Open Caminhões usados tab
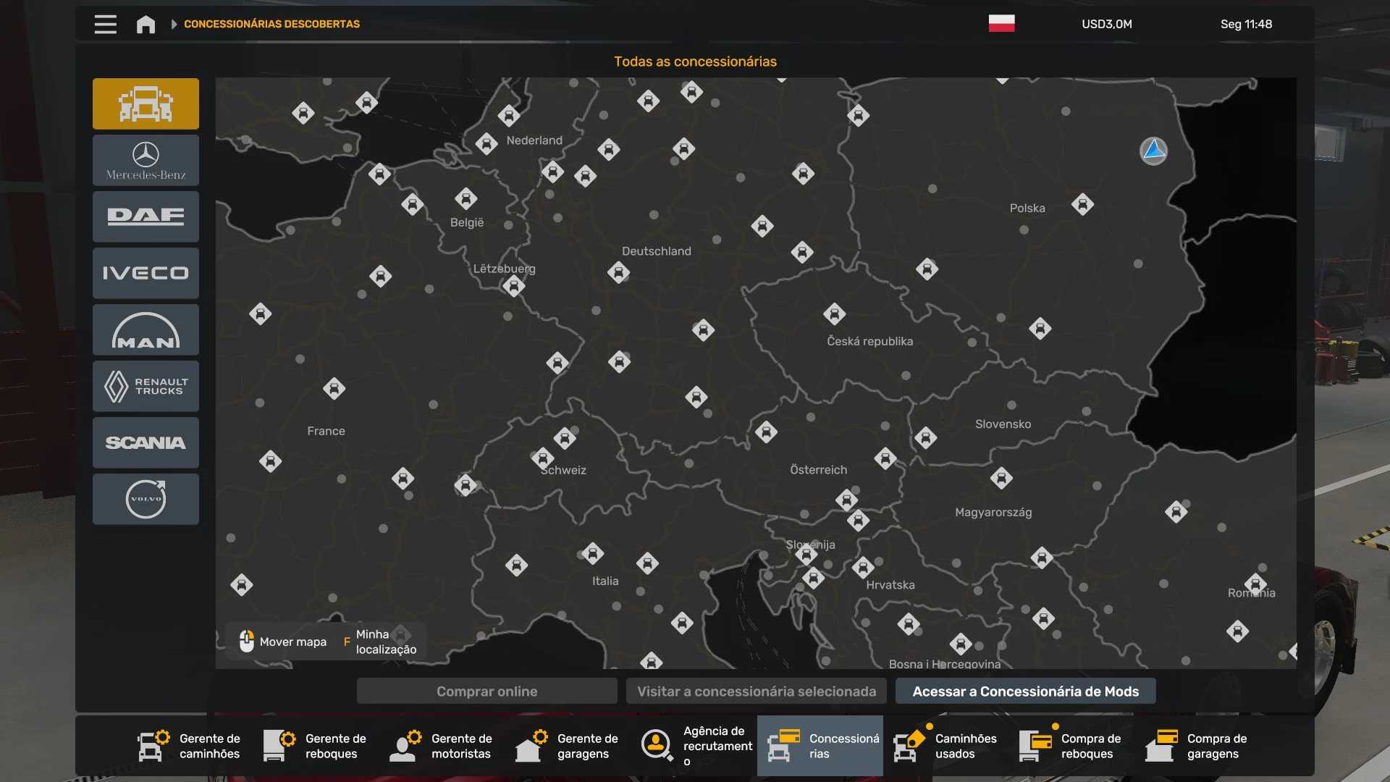The height and width of the screenshot is (782, 1390). coord(945,746)
